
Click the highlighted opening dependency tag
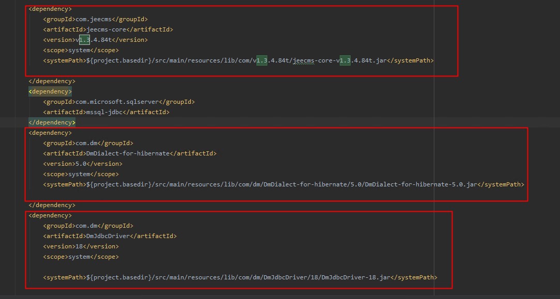50,91
